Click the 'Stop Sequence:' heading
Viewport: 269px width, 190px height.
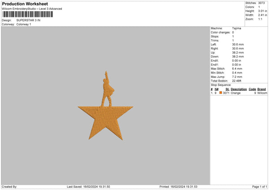221,85
